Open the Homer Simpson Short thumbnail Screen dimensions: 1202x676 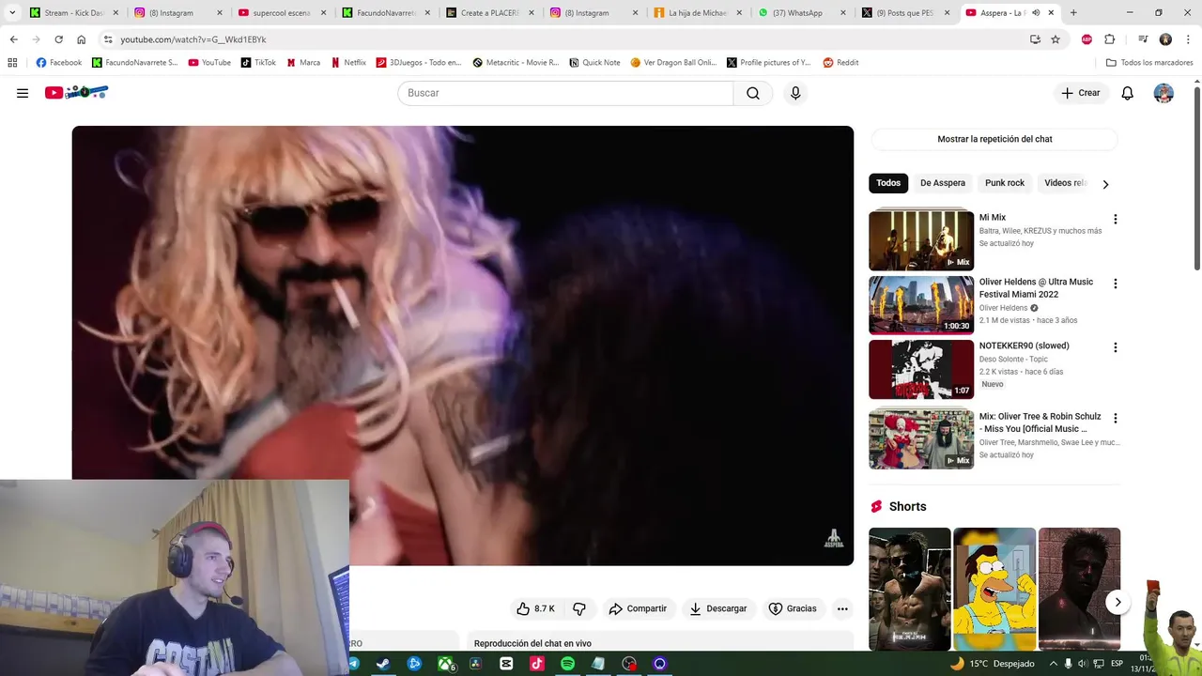(x=994, y=589)
